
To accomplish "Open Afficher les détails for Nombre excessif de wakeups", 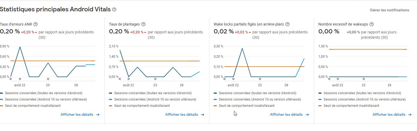I will tap(389, 115).
